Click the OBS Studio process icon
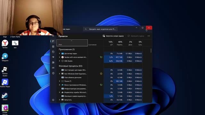 (x=62, y=61)
